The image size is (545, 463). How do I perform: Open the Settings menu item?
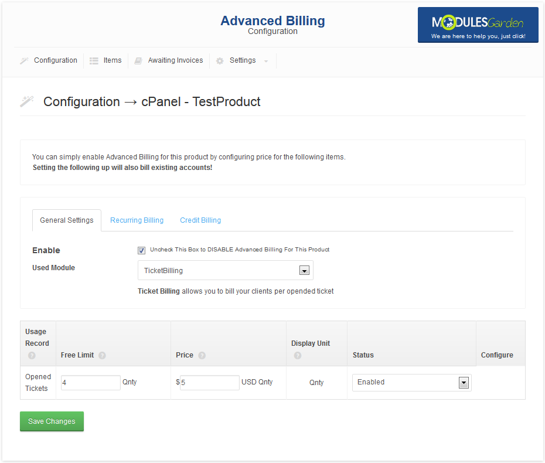(x=243, y=60)
